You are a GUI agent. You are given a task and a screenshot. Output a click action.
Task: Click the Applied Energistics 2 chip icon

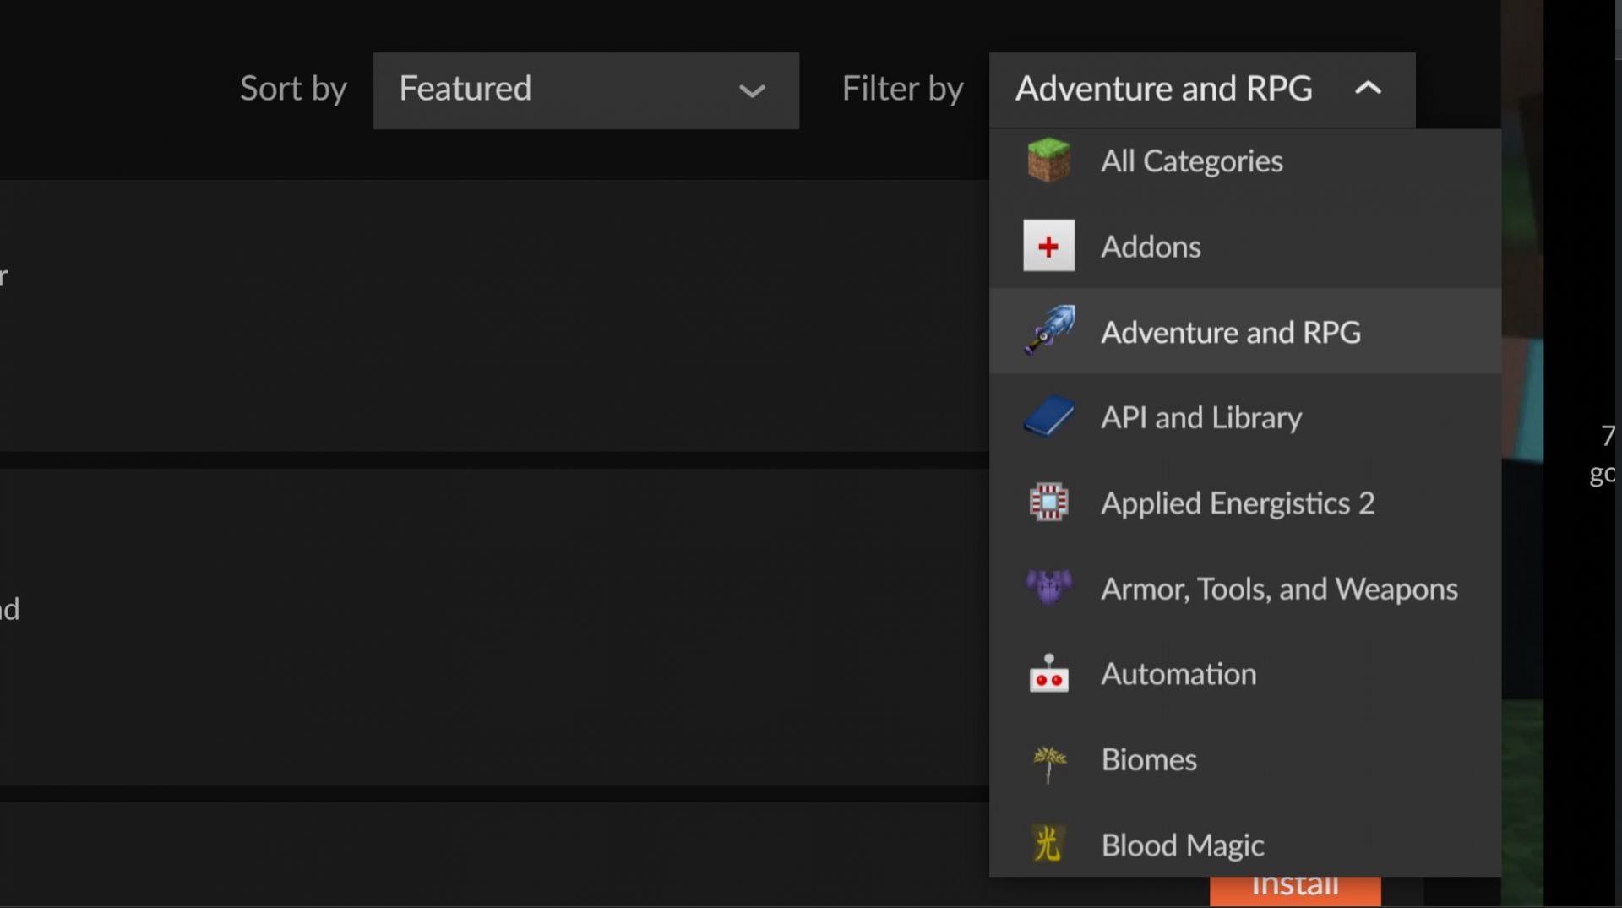[x=1048, y=502]
